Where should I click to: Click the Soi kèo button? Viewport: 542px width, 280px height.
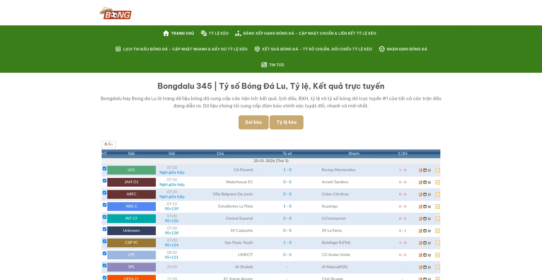click(x=253, y=122)
